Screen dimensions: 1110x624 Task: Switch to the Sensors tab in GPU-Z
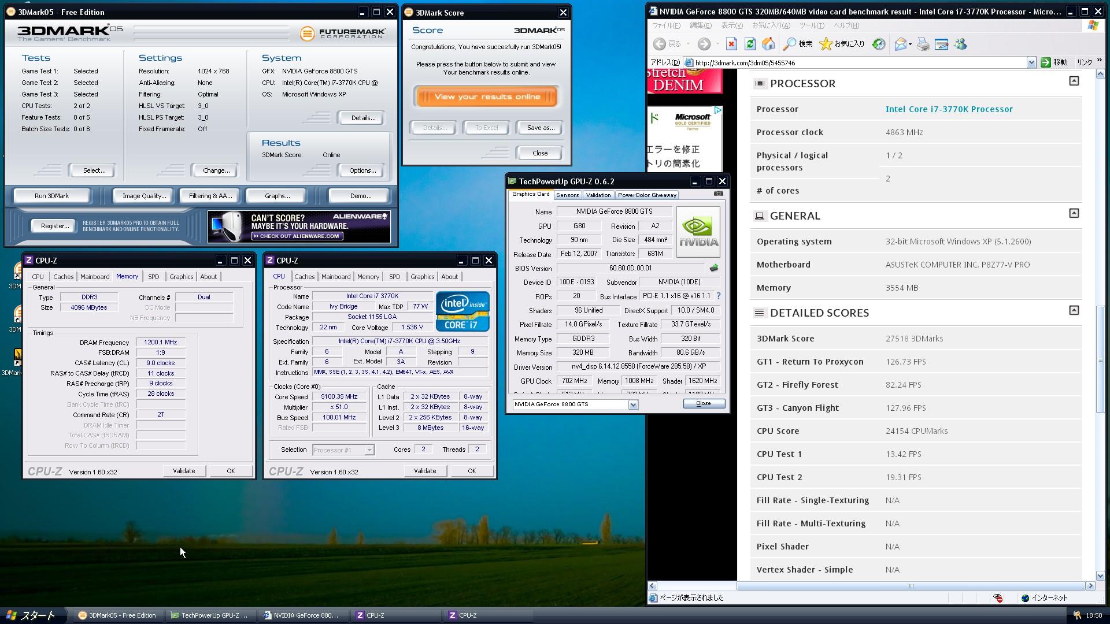click(x=567, y=195)
